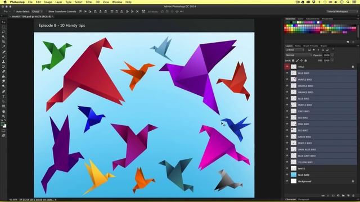
Task: Hide the Background layer
Action: coord(287,181)
